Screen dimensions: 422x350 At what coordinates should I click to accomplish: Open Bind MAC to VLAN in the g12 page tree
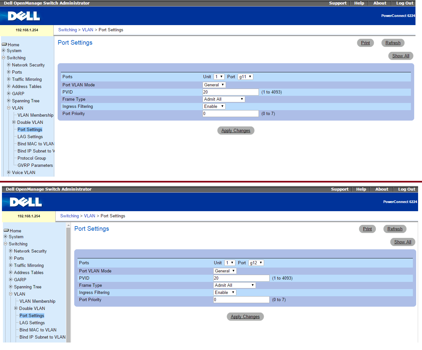[x=38, y=330]
